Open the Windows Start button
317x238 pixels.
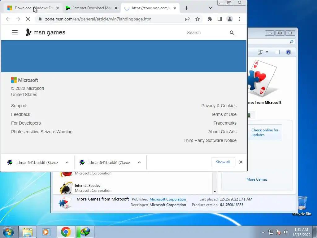(8, 232)
